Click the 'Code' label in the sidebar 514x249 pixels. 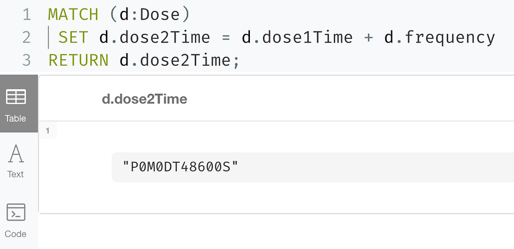[x=16, y=234]
